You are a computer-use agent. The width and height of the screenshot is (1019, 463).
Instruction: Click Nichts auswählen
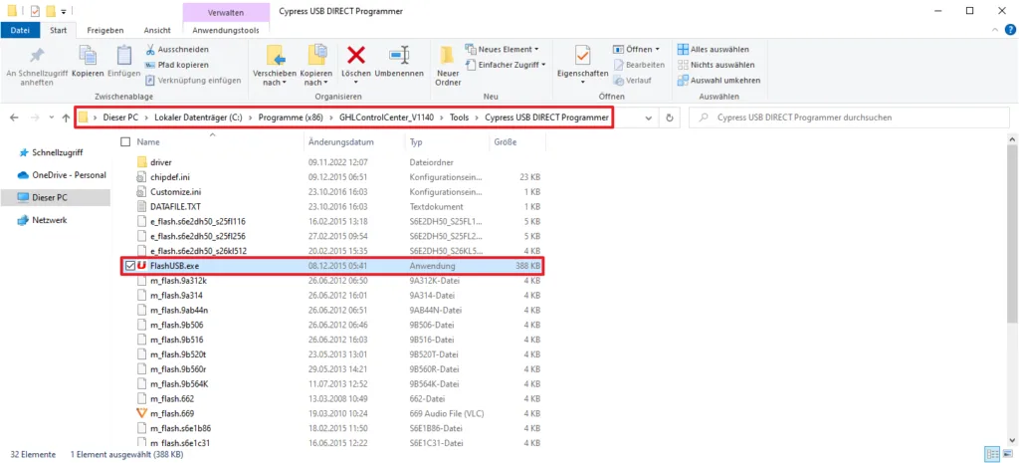click(716, 65)
